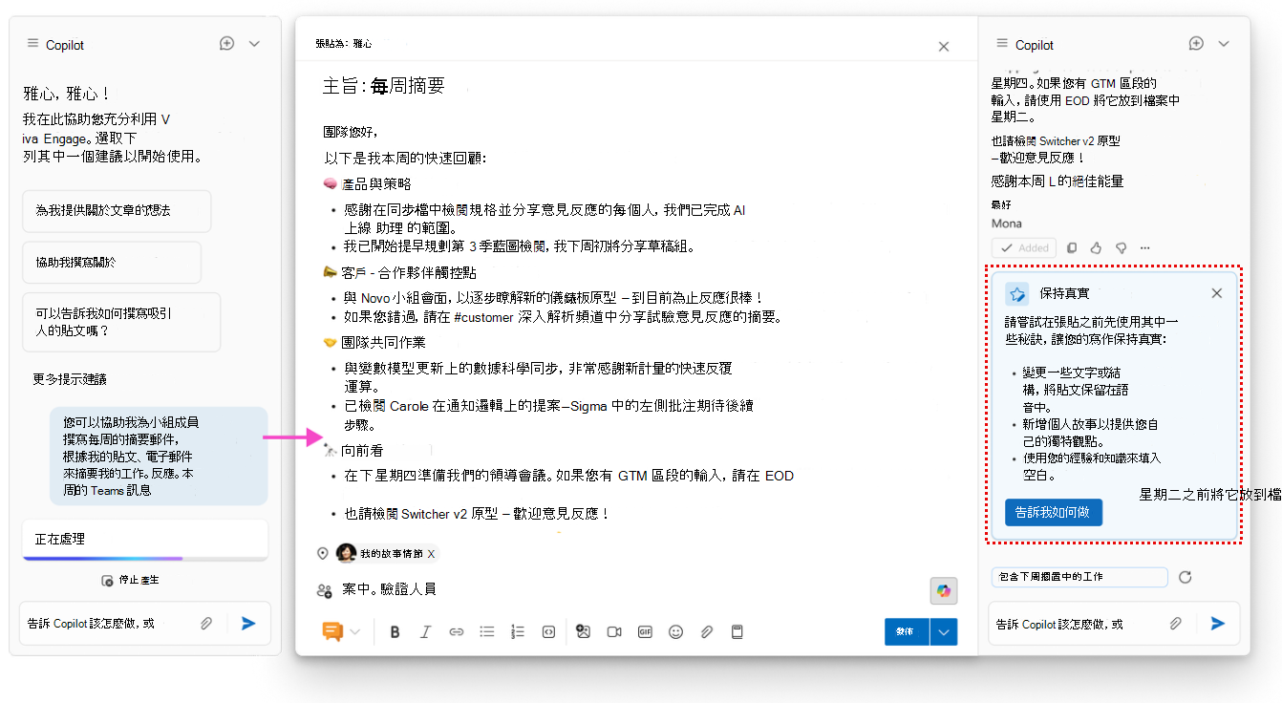
Task: Click the draft text 也請檢閱 Switcher v2 原型
Action: pos(1056,140)
